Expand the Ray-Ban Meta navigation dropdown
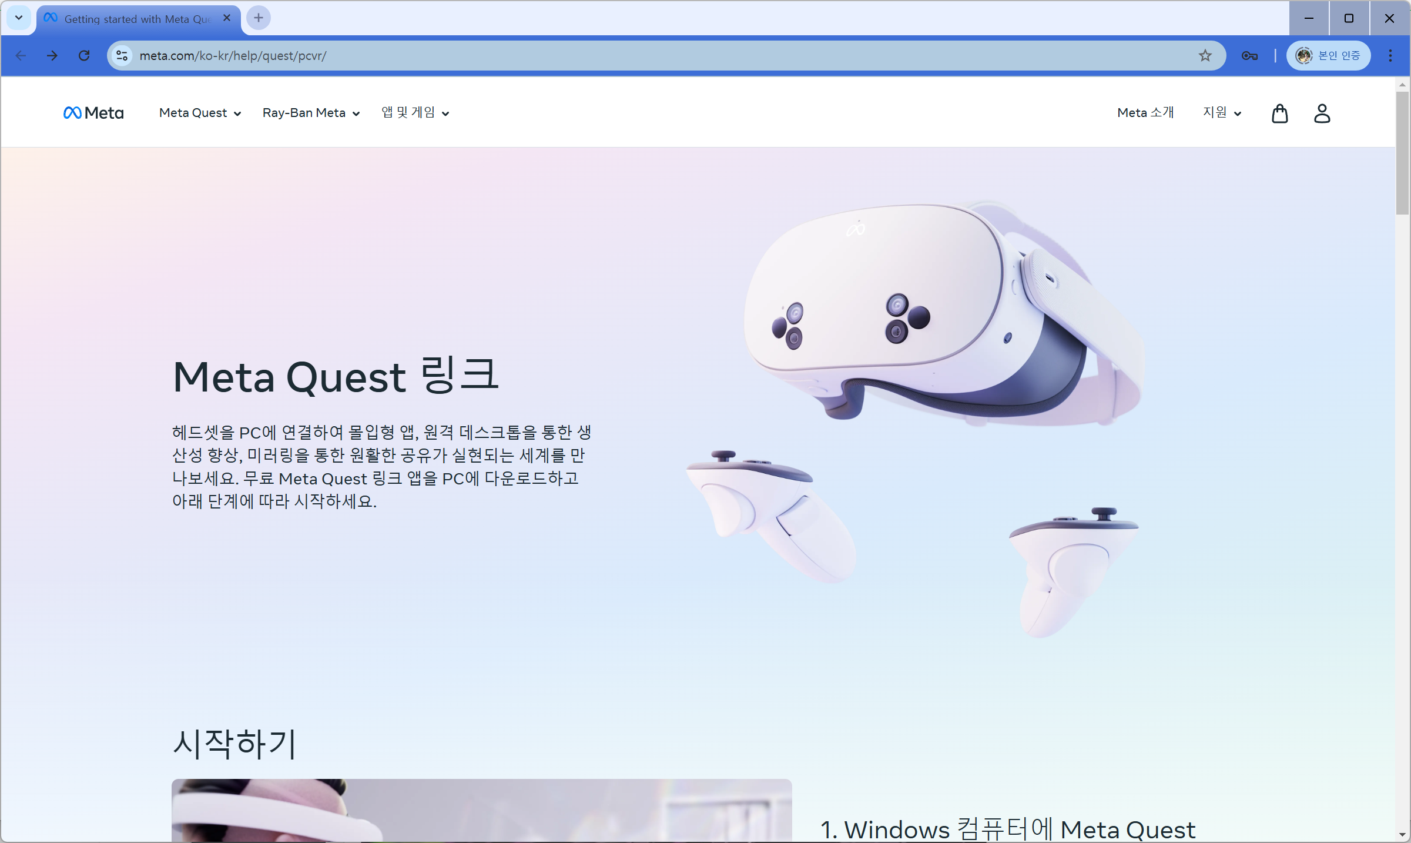Screen dimensions: 1411x843 coord(311,113)
